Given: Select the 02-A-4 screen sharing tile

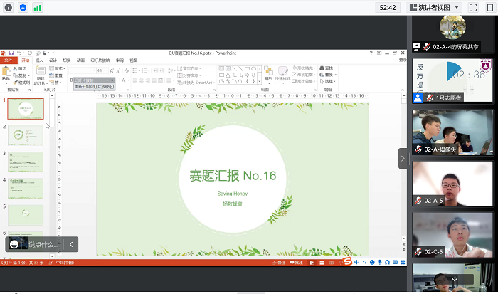Looking at the screenshot, I should point(453,33).
